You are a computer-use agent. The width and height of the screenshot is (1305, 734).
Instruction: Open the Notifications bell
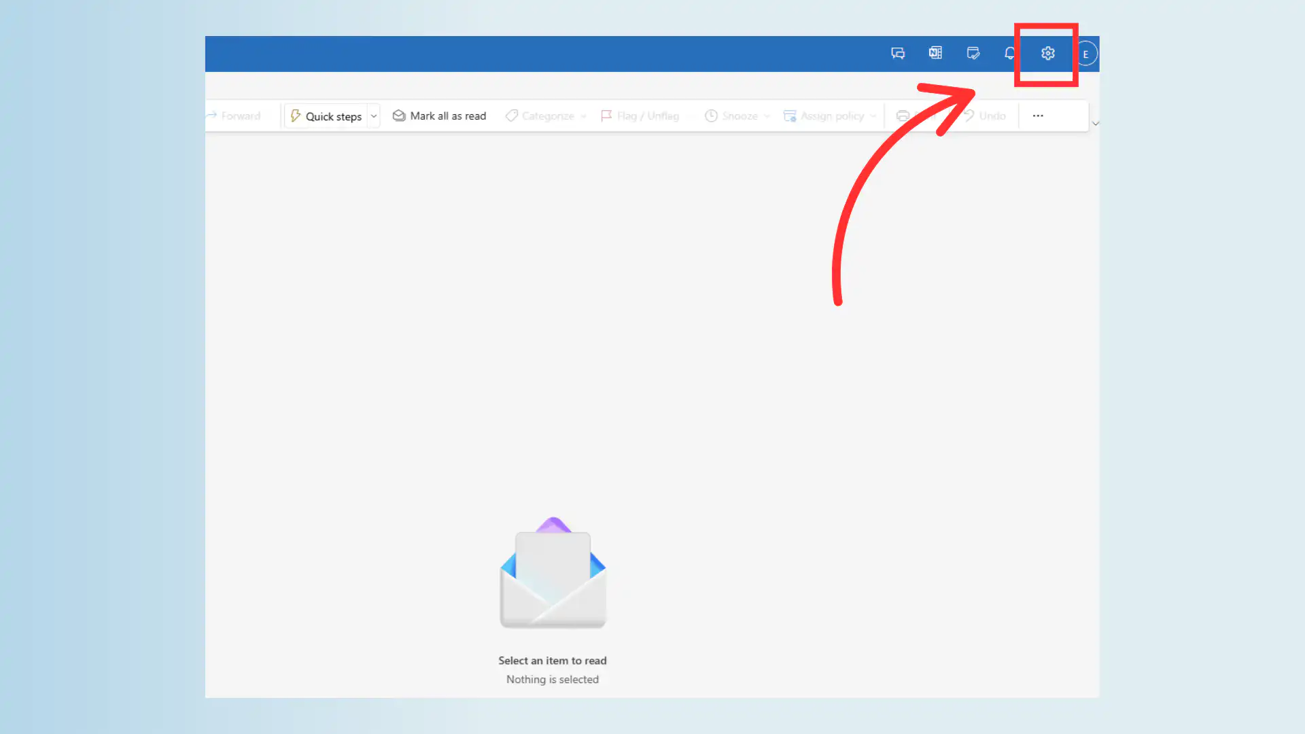[x=1009, y=53]
